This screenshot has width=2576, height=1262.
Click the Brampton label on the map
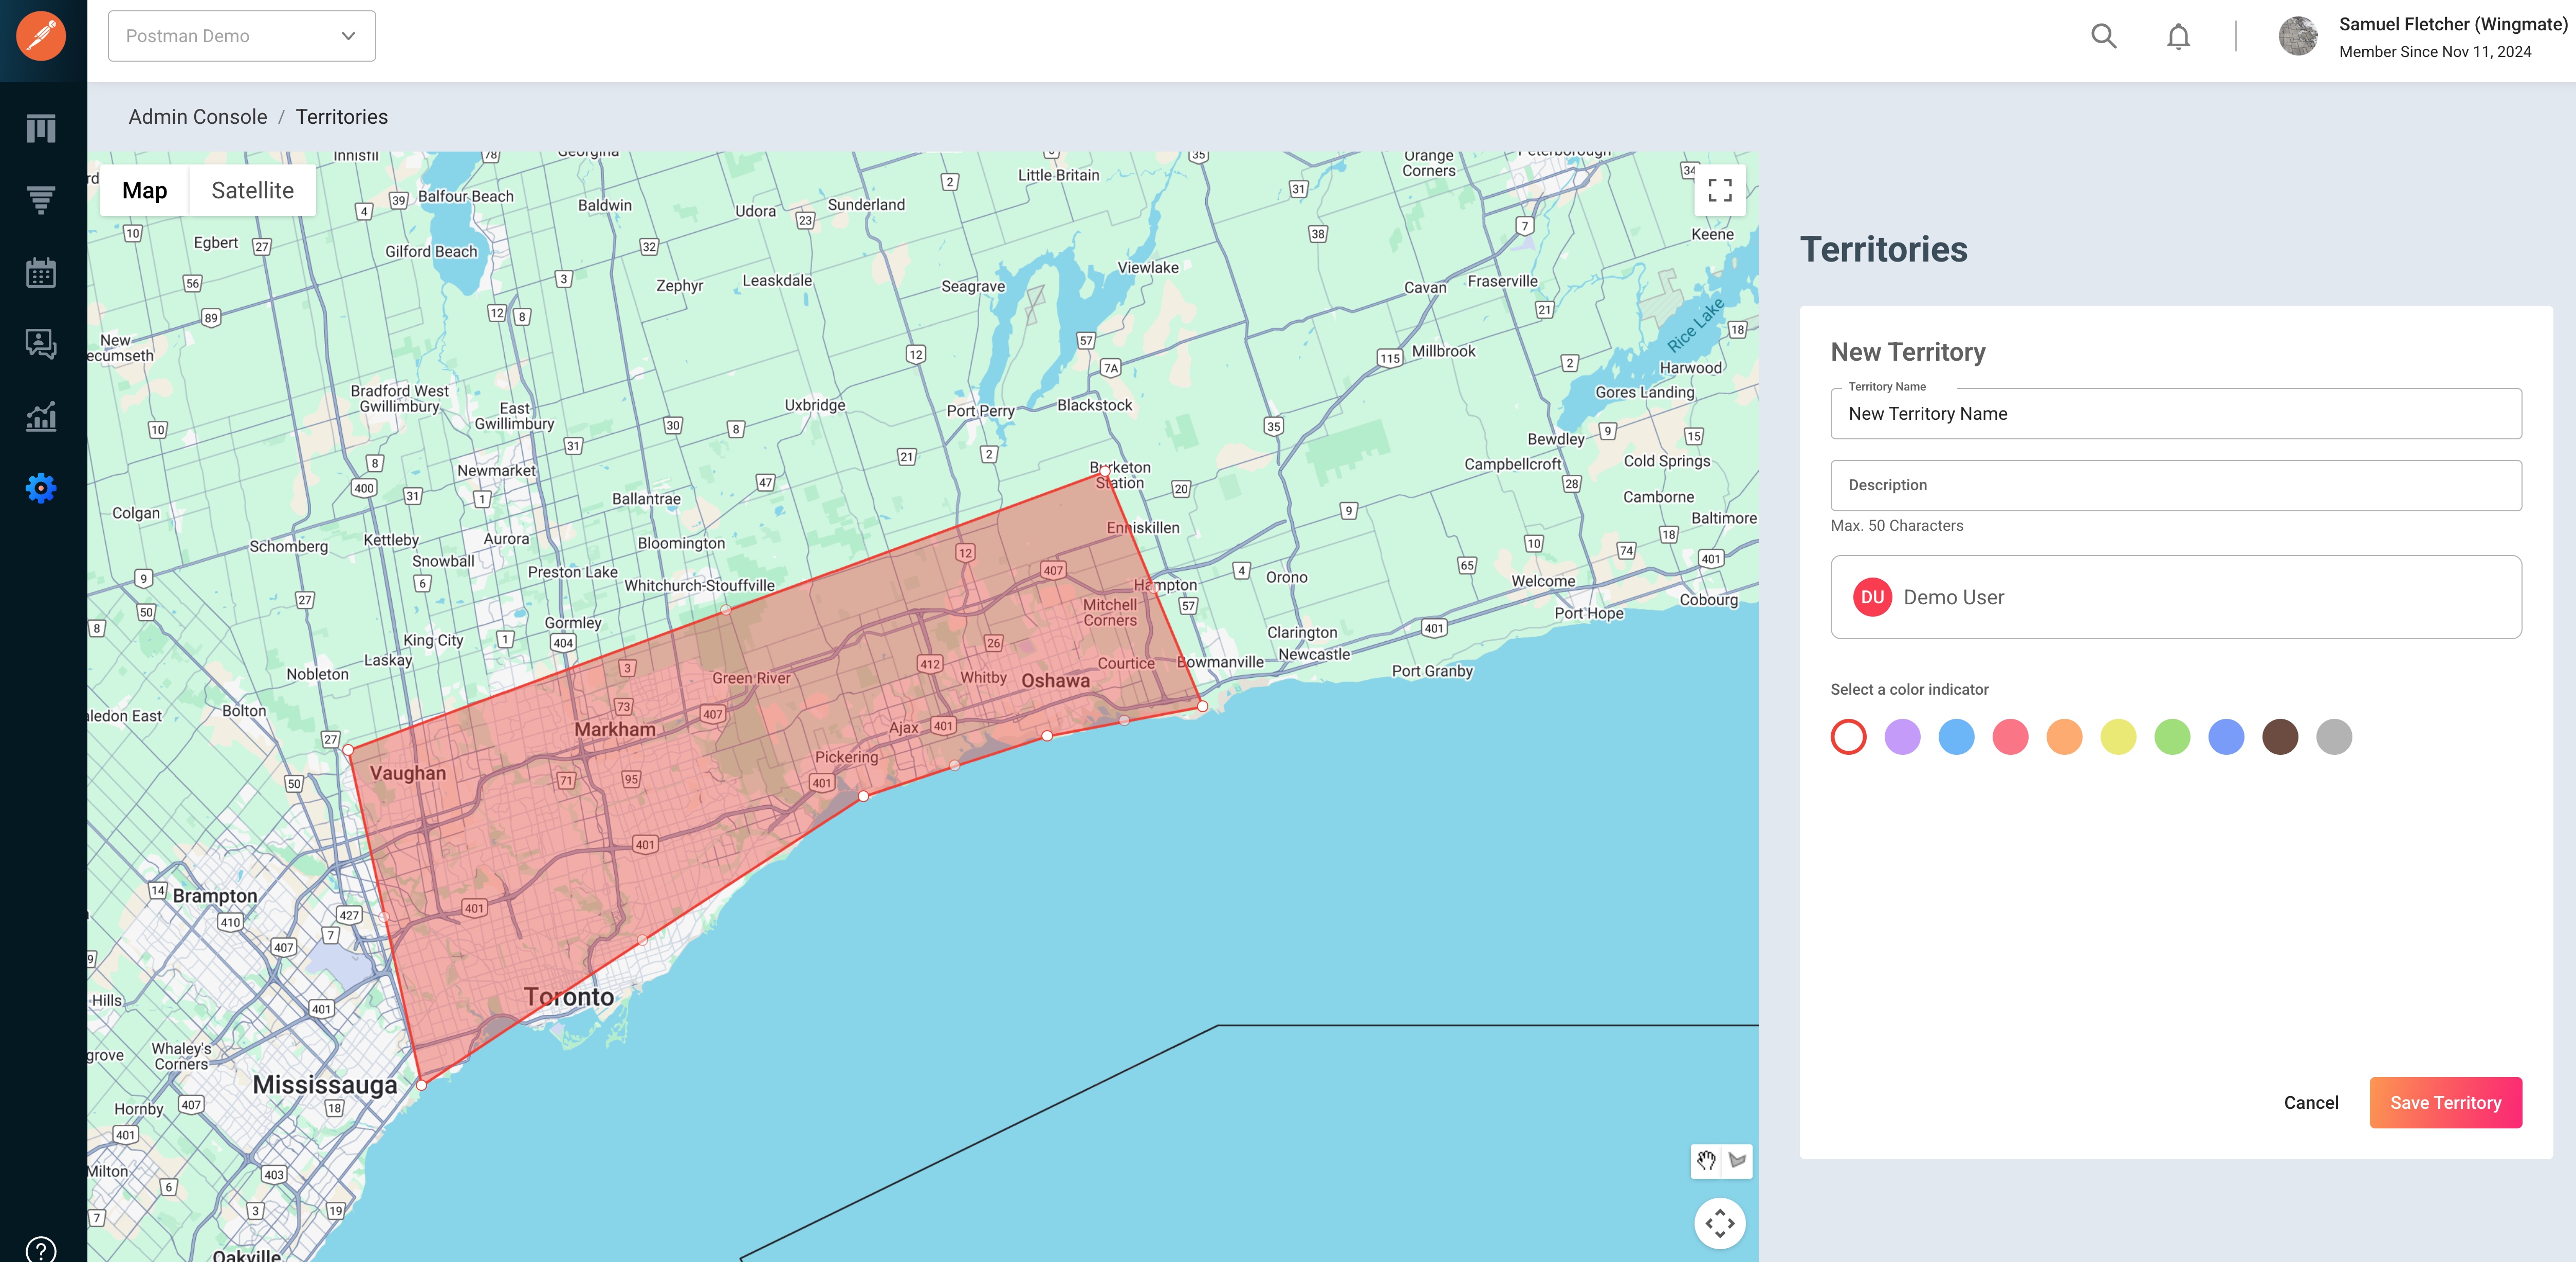215,896
